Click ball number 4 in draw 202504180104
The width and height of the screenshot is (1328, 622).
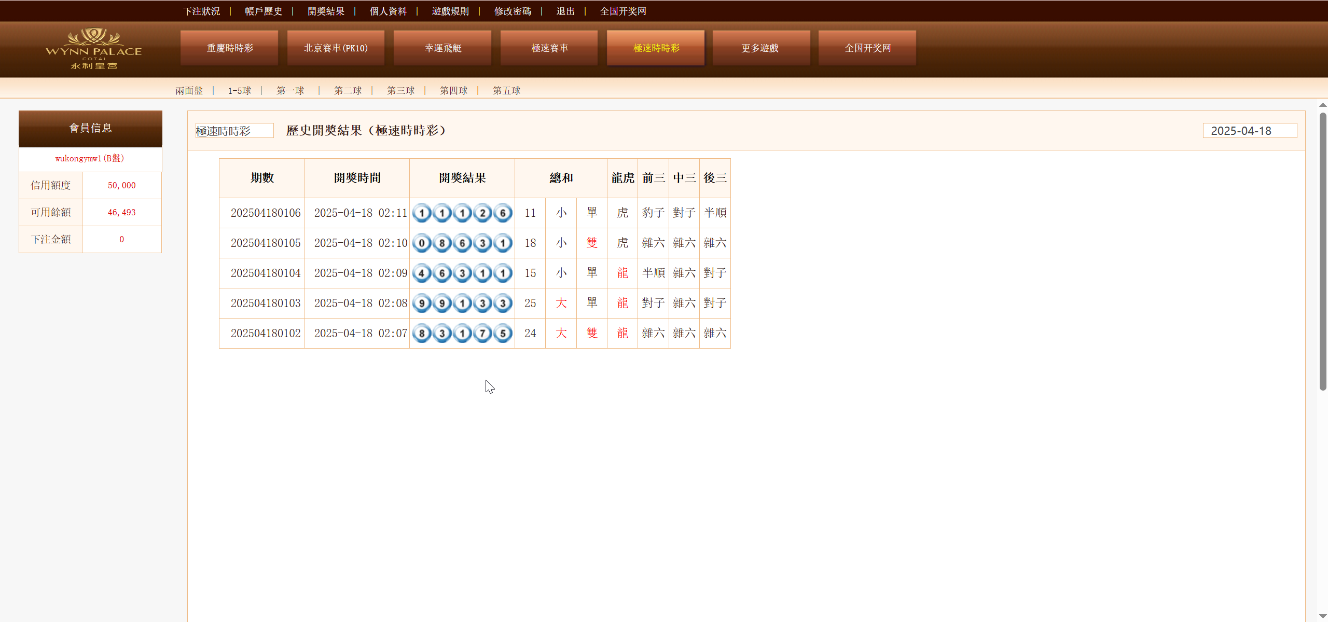pyautogui.click(x=422, y=273)
